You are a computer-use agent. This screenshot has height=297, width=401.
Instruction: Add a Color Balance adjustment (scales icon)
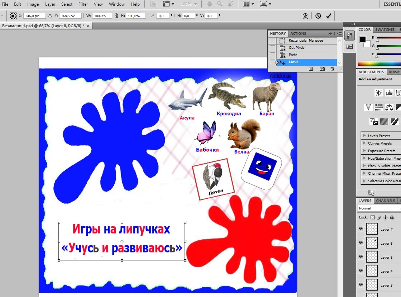pyautogui.click(x=389, y=107)
